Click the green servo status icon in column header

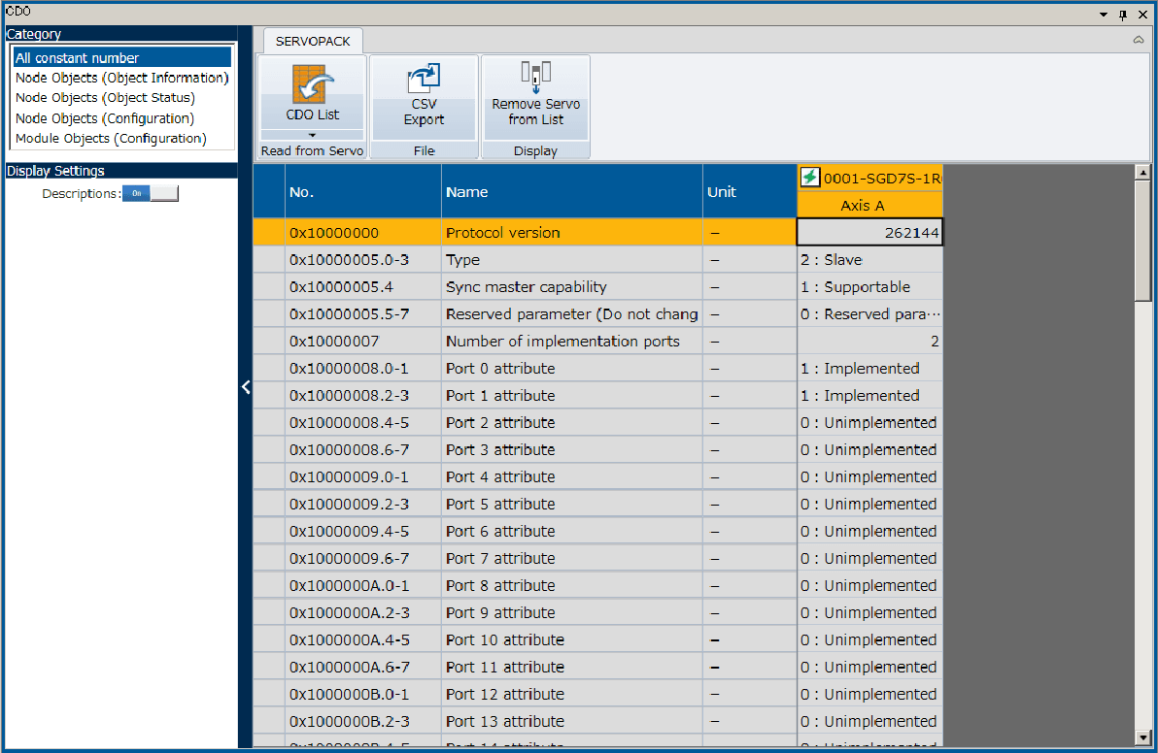pos(809,178)
